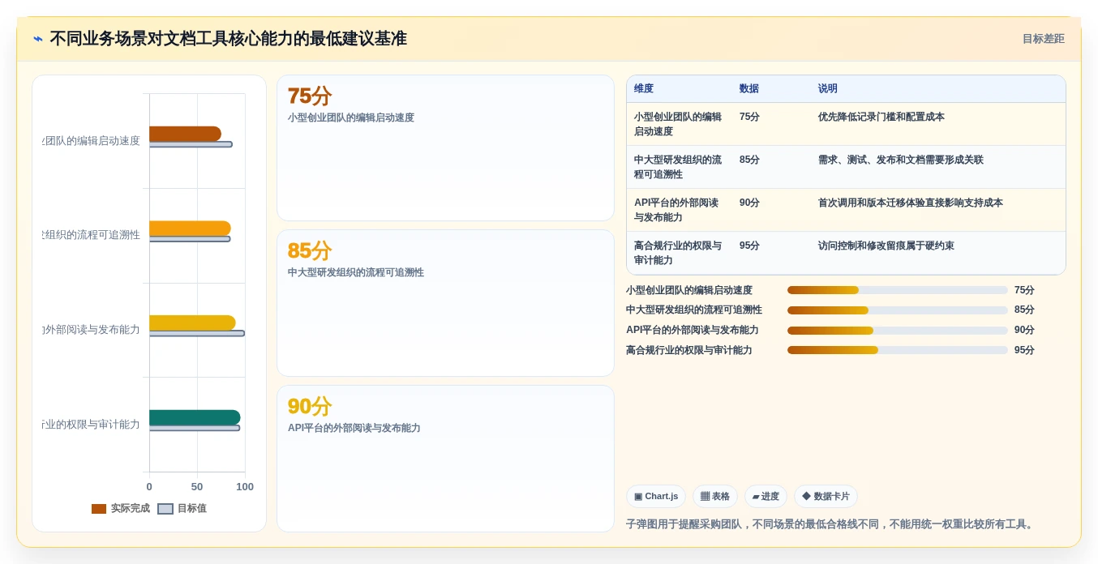Click the brown 编辑启动速度 chart bar
Screen dimensions: 1098x564
tap(185, 134)
